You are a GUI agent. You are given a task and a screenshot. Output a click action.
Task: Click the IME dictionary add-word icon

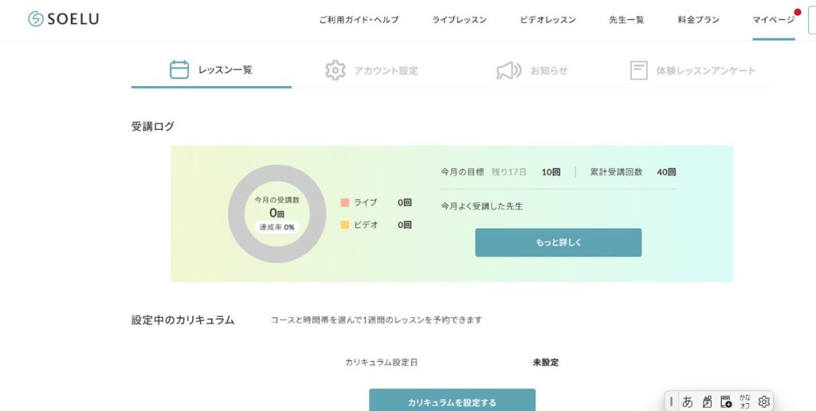pos(726,401)
